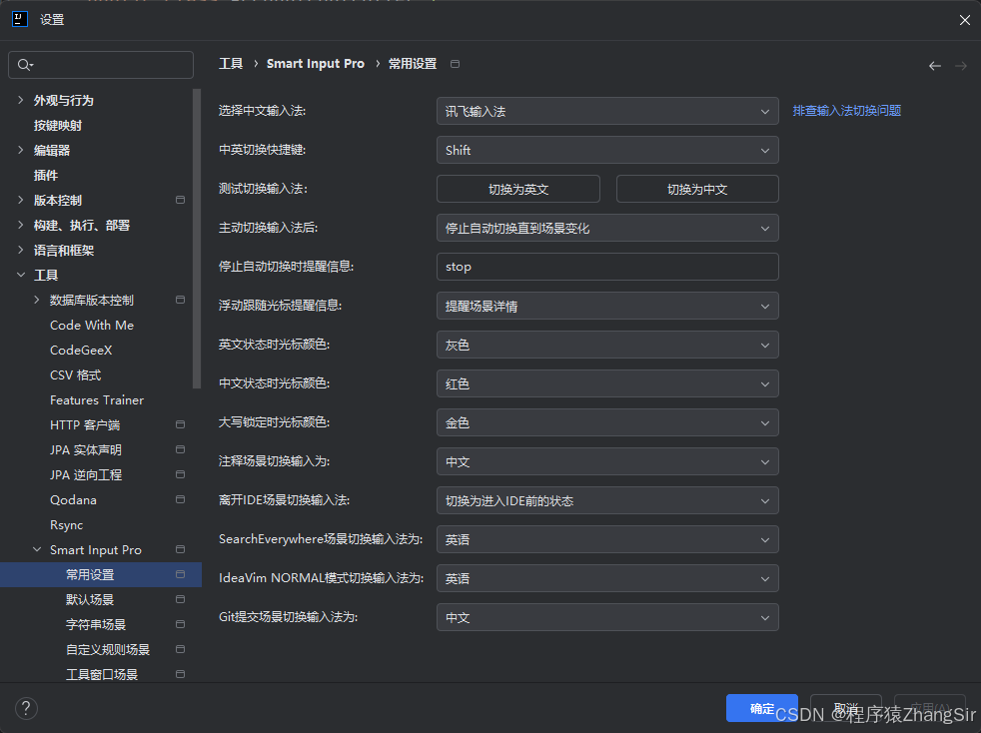Select Features Trainer in settings tree
981x733 pixels.
click(97, 400)
